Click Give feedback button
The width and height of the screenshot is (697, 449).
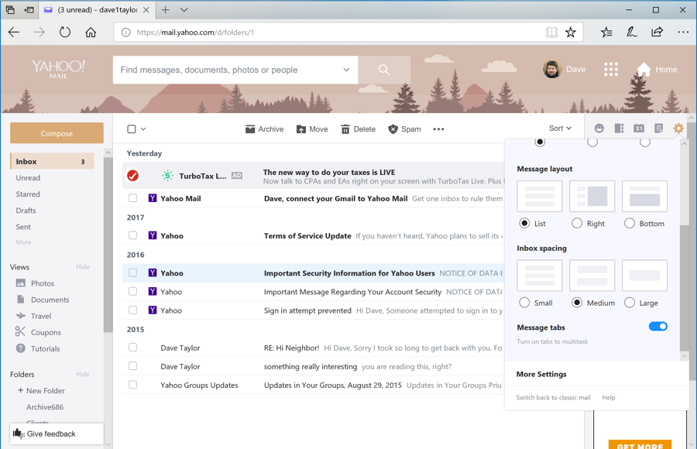[x=57, y=434]
